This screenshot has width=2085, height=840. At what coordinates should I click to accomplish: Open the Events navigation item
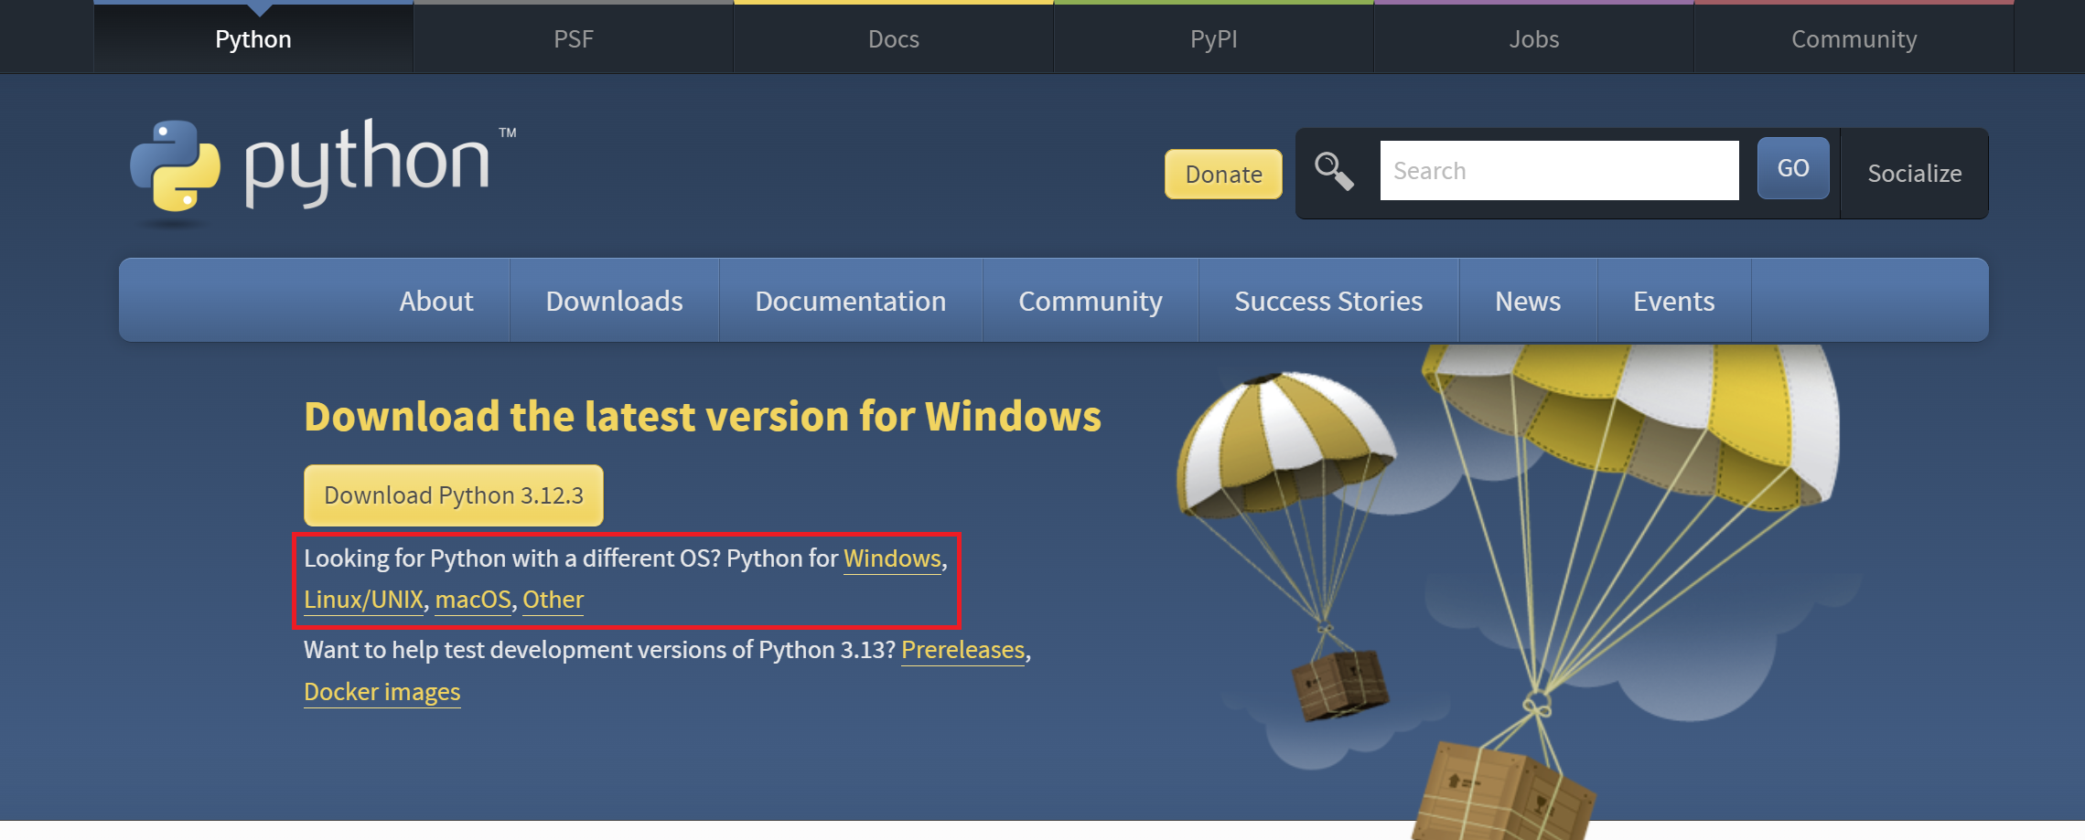point(1674,301)
